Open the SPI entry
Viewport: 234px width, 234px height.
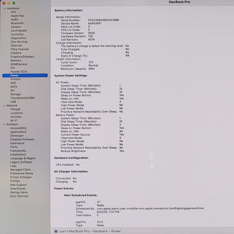[12, 91]
